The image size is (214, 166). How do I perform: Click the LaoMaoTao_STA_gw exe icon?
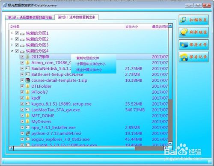(27, 110)
